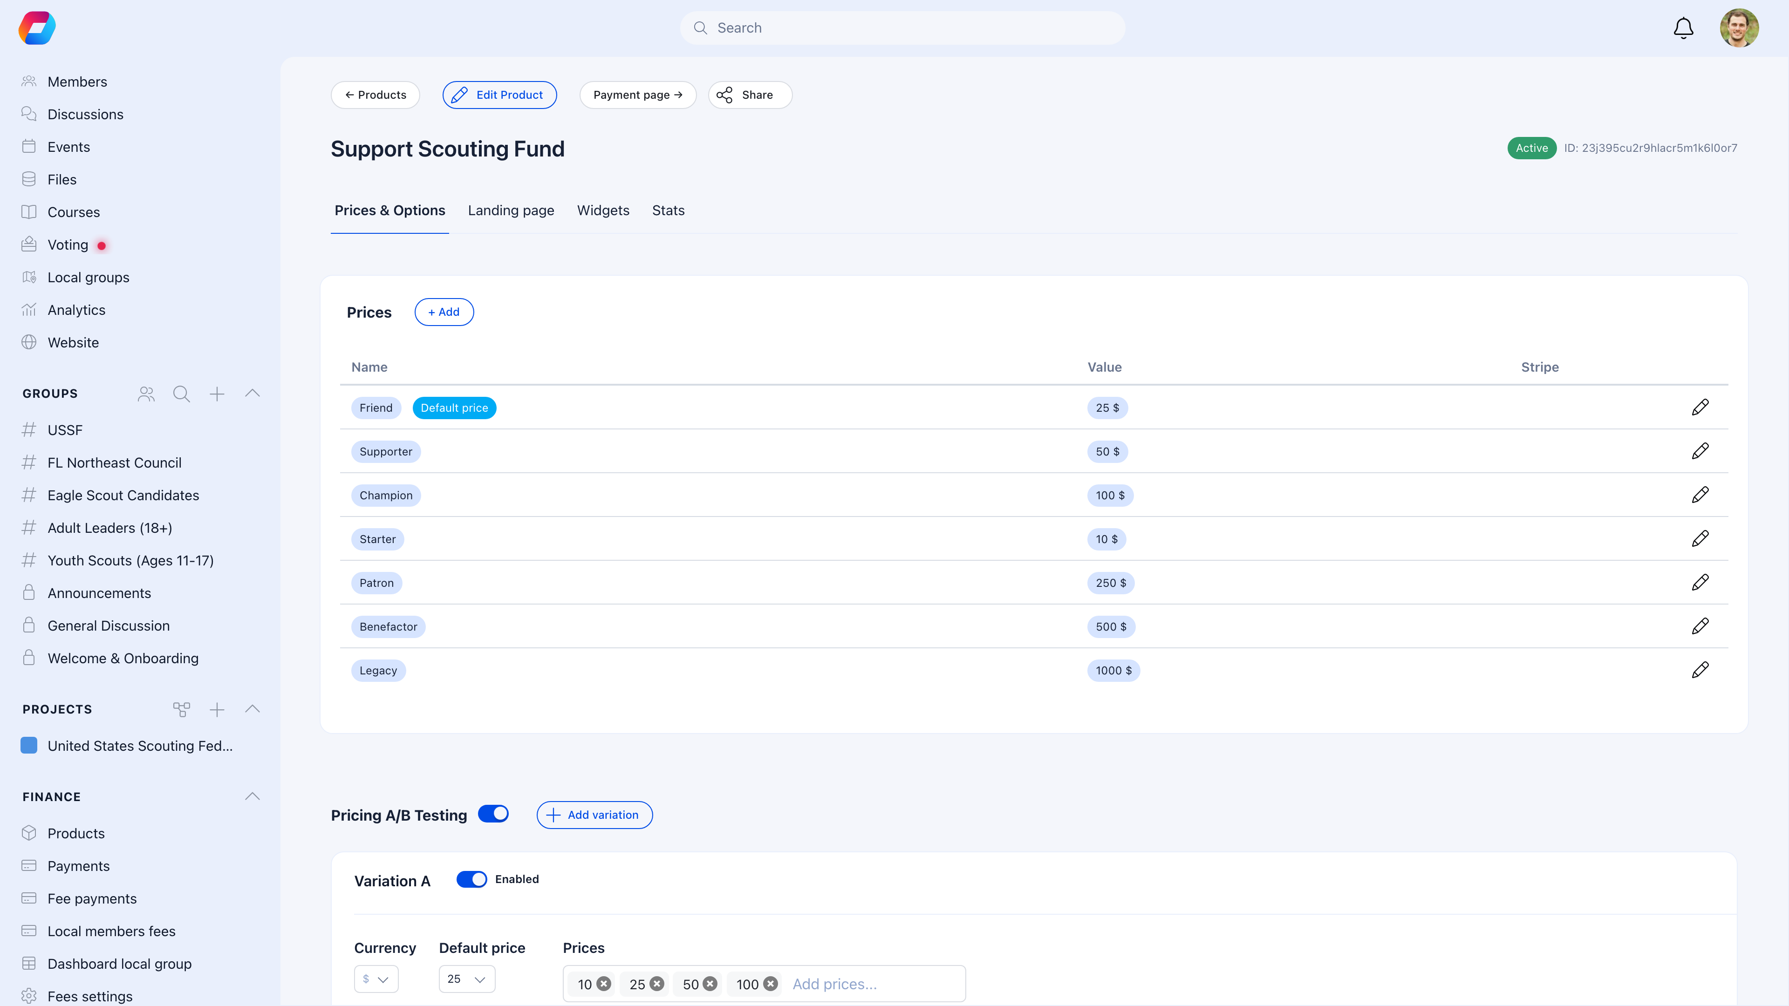Open the currency dropdown
The width and height of the screenshot is (1789, 1006).
(x=376, y=979)
